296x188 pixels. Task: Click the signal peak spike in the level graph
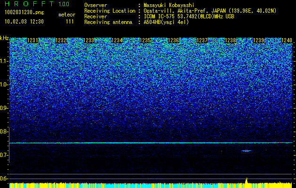pyautogui.click(x=246, y=180)
